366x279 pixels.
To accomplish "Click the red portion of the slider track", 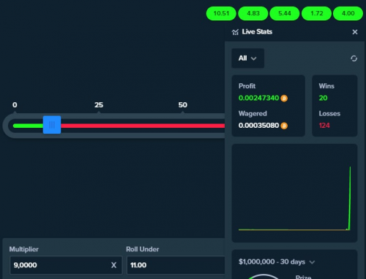I will click(143, 126).
